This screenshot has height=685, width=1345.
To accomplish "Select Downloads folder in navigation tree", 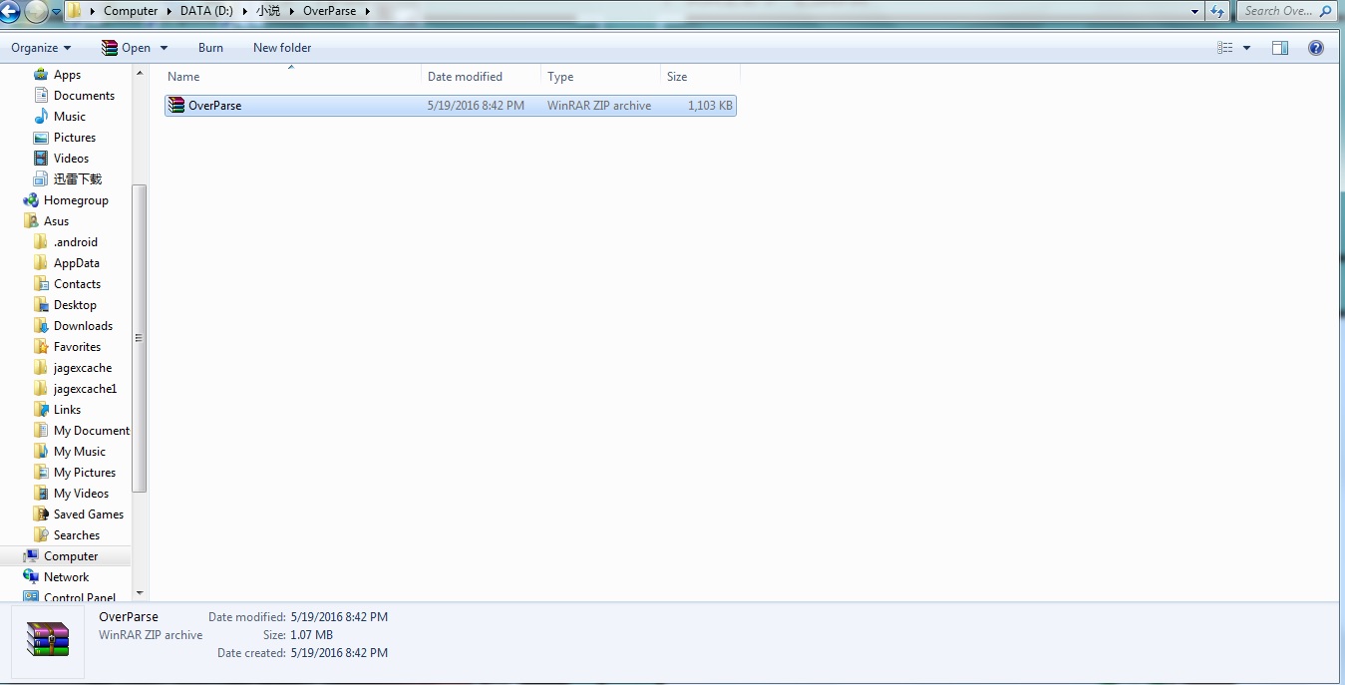I will (83, 326).
